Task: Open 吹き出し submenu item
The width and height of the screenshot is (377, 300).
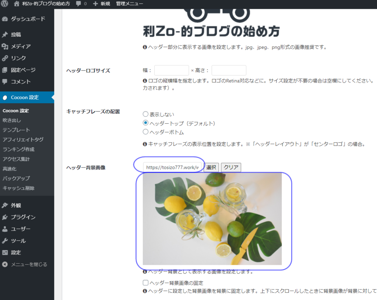Action: 12,120
